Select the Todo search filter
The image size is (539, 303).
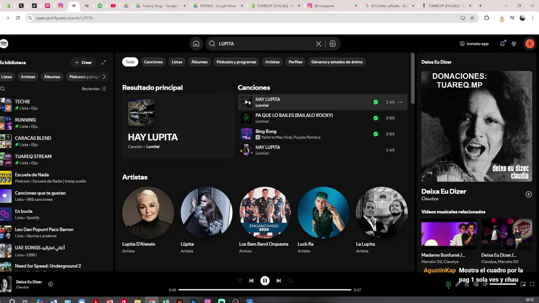coord(130,62)
